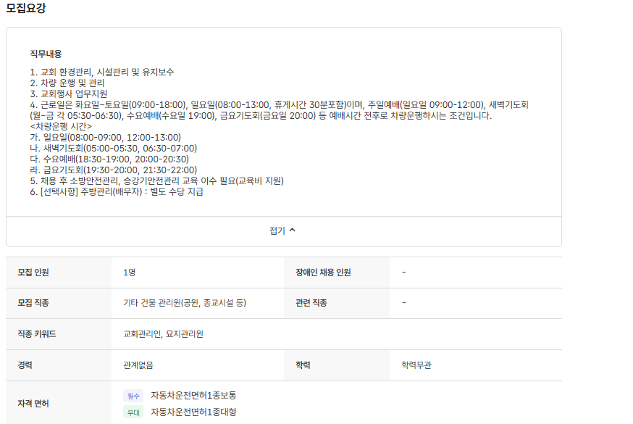This screenshot has width=633, height=424.
Task: Click the 자격 면허 label cell
Action: click(35, 404)
